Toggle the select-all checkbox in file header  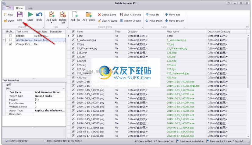pyautogui.click(x=73, y=31)
